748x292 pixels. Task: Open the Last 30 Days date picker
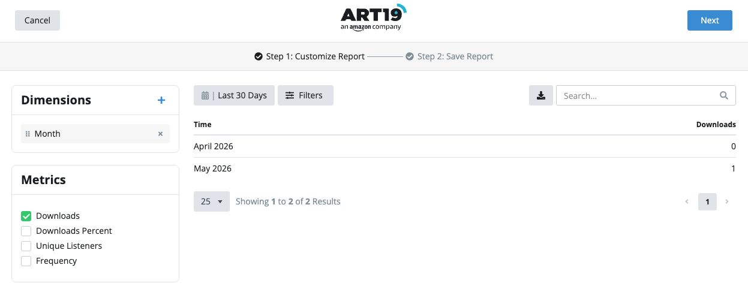tap(234, 95)
